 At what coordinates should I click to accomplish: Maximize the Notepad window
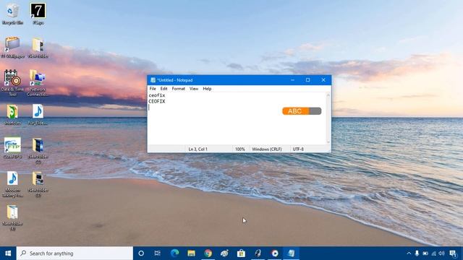[x=308, y=80]
